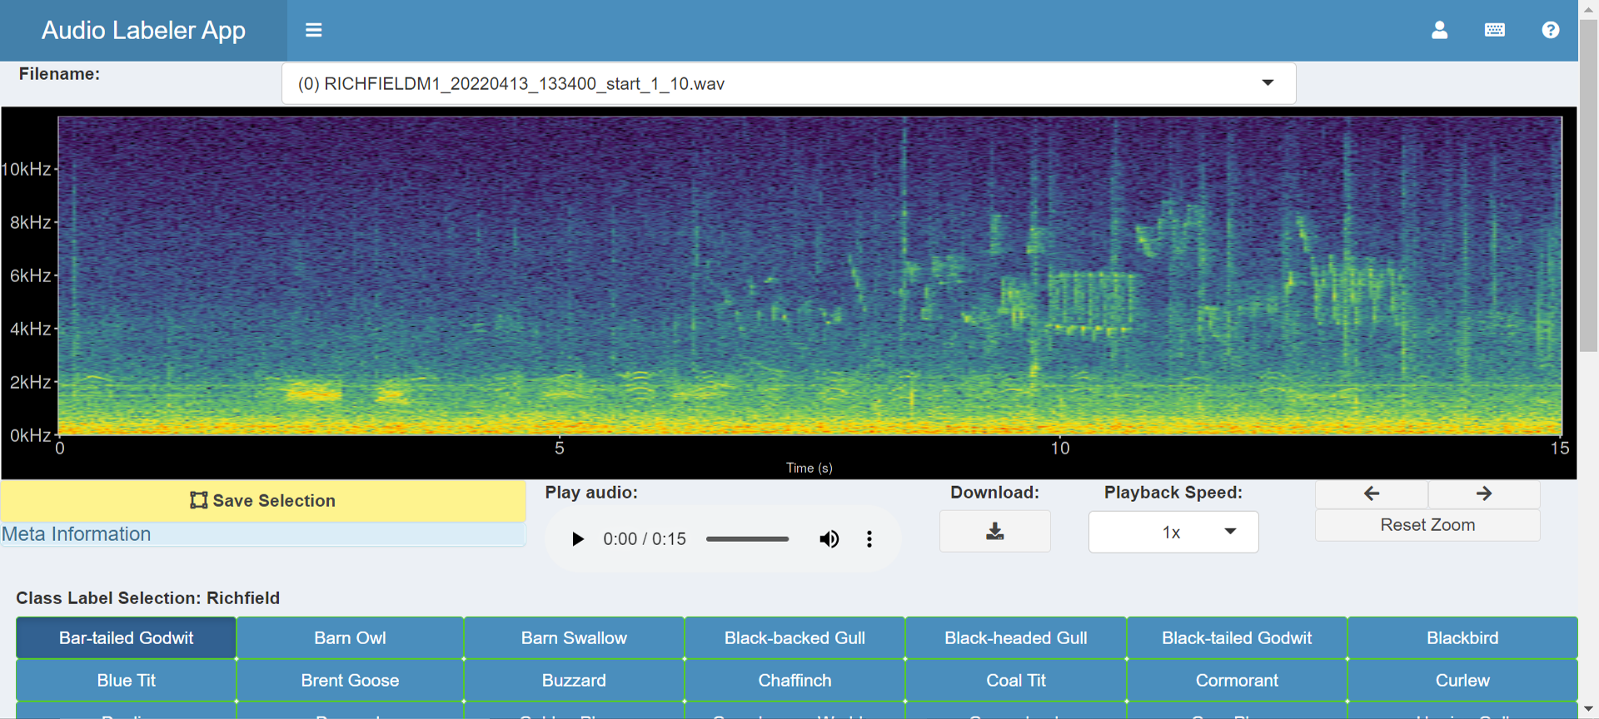
Task: Click the audio time display 0:00 / 0:15
Action: [645, 539]
